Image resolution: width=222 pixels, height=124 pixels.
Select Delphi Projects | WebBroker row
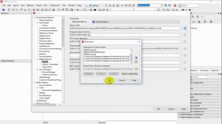coord(192,114)
